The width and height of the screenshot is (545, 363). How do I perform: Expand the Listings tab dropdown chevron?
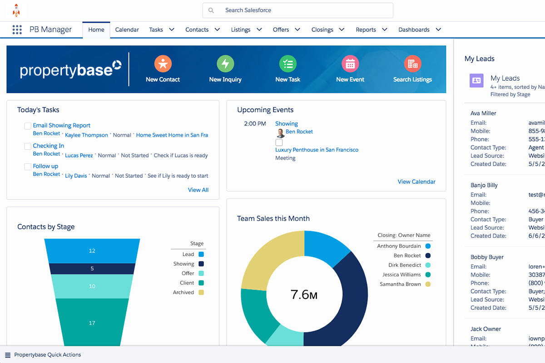(x=259, y=29)
